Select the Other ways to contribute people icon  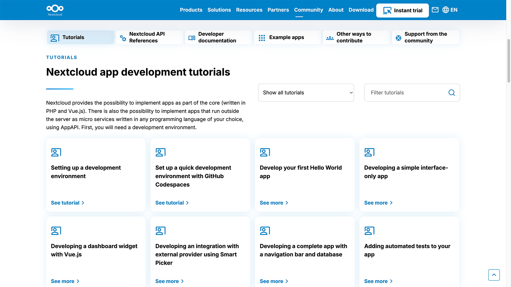tap(330, 37)
